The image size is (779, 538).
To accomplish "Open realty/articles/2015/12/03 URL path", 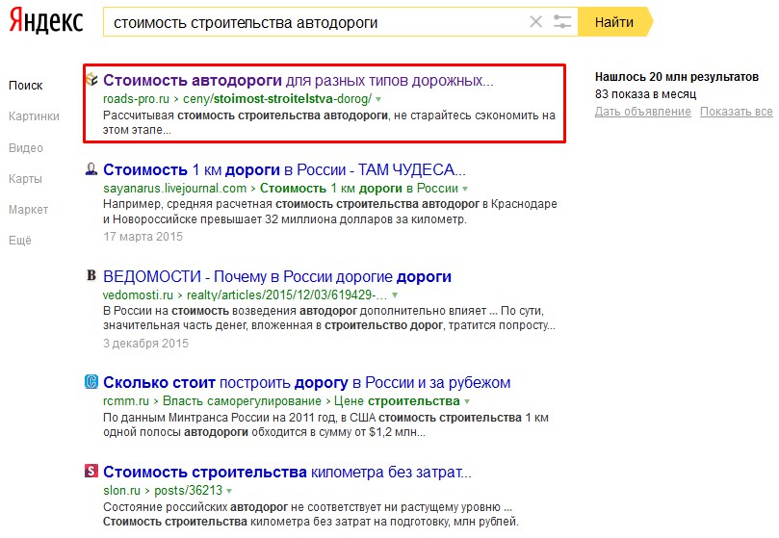I will (x=287, y=295).
